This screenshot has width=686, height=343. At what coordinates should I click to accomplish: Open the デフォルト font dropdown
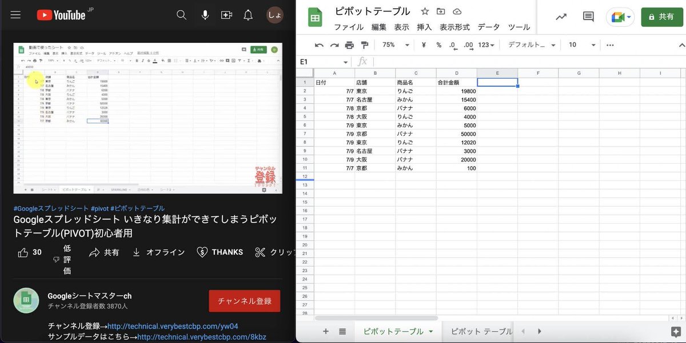[x=531, y=45]
